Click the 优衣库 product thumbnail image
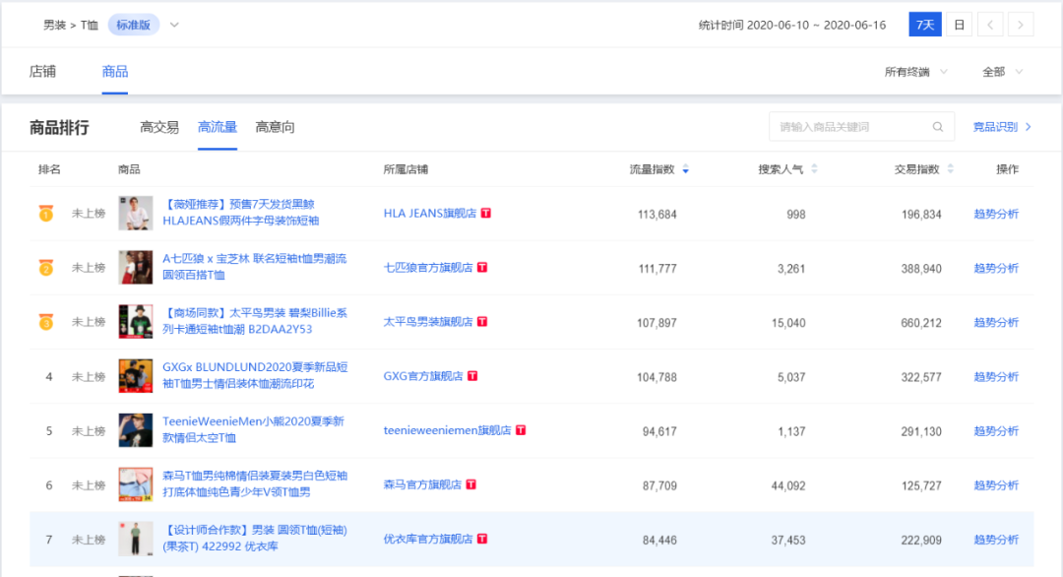1063x577 pixels. pos(136,539)
